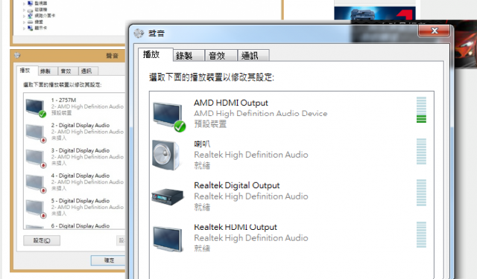Click the 磁碟機 disk drive icon in tree
Screen dimensions: 477x279
[30, 10]
